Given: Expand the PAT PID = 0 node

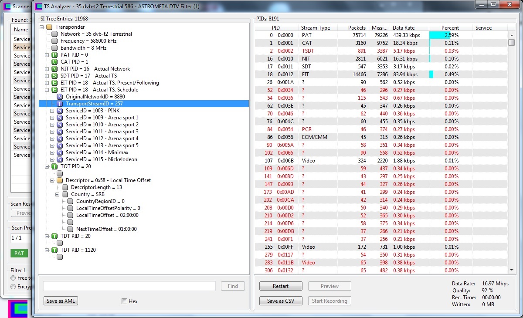Looking at the screenshot, I should tap(47, 55).
